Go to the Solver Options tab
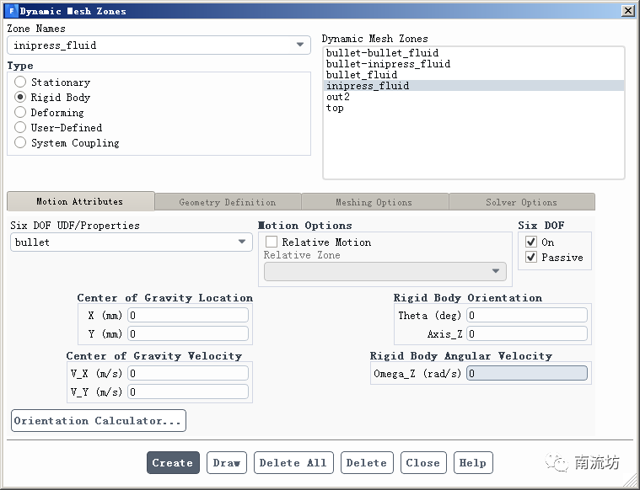 [521, 202]
